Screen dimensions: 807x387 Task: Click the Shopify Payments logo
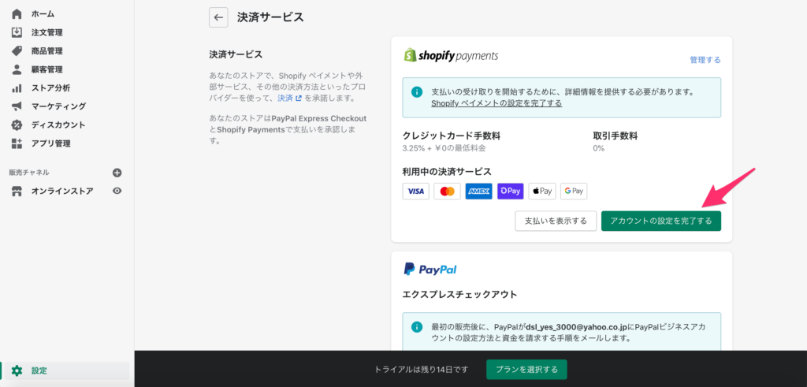(x=451, y=55)
